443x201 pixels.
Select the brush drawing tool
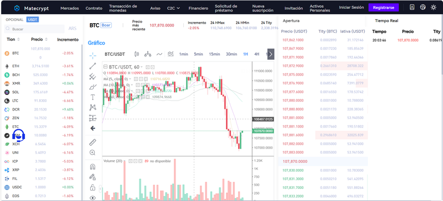[x=92, y=87]
